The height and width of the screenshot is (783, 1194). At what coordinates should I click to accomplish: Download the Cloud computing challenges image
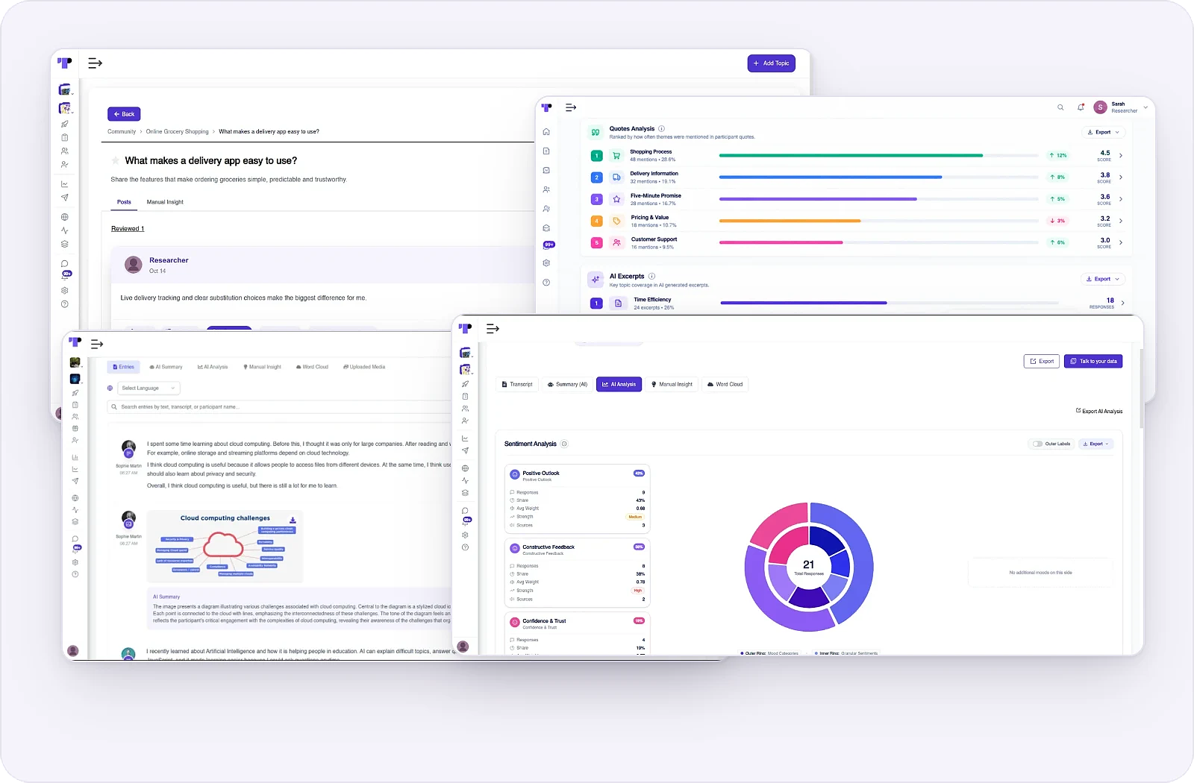[x=293, y=520]
